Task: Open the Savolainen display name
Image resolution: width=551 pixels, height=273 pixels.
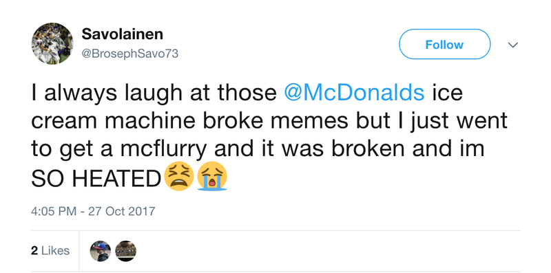Action: pos(123,34)
